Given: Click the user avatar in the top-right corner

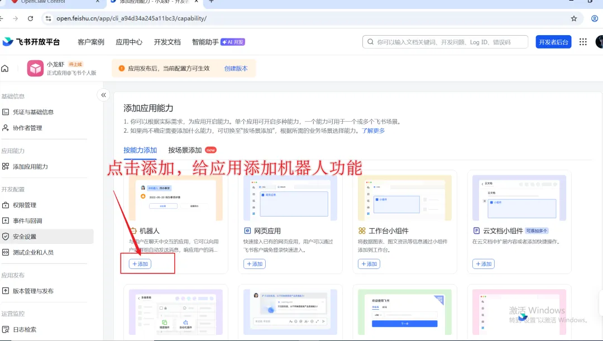Looking at the screenshot, I should pyautogui.click(x=599, y=42).
